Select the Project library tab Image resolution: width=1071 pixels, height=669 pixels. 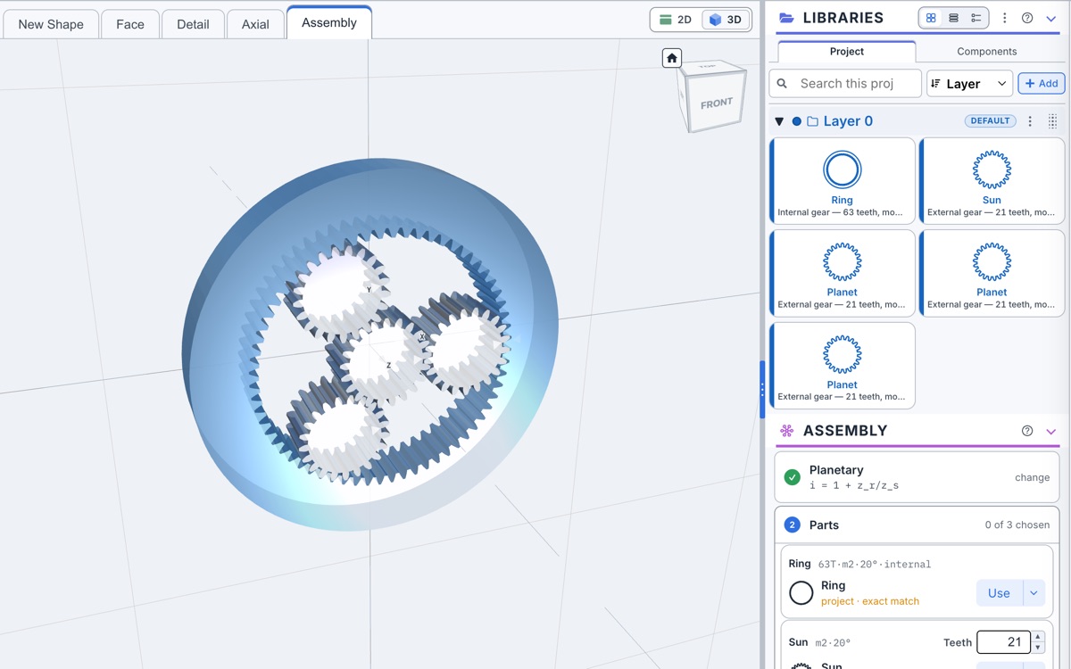(847, 51)
